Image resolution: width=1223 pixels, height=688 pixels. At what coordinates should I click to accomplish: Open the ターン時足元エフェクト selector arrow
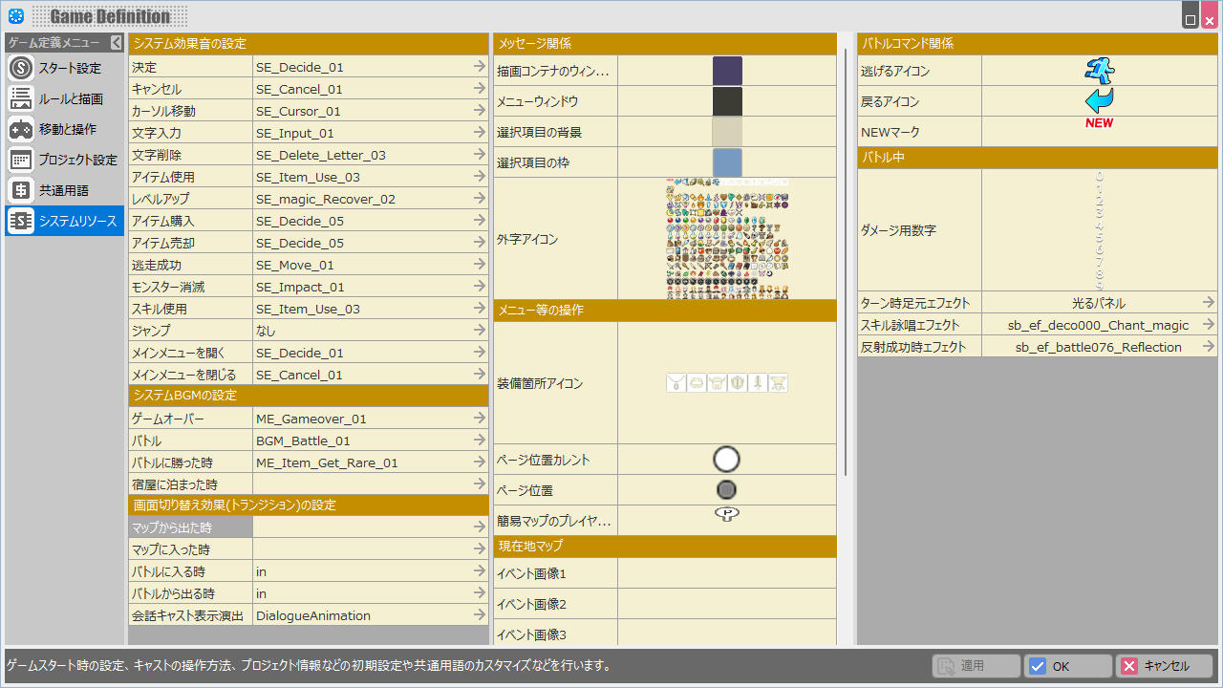[x=1209, y=303]
